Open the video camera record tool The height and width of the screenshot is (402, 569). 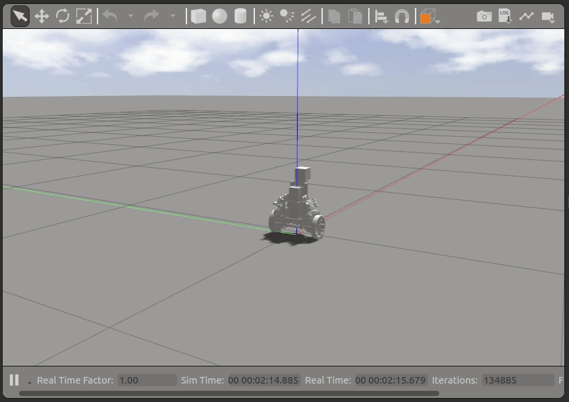click(548, 16)
